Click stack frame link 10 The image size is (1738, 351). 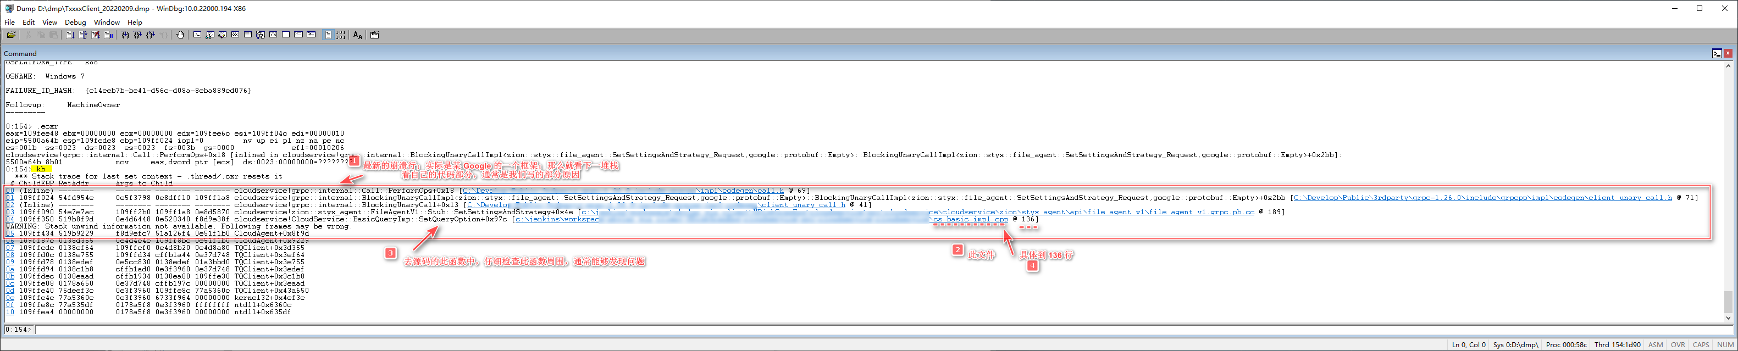tap(9, 312)
